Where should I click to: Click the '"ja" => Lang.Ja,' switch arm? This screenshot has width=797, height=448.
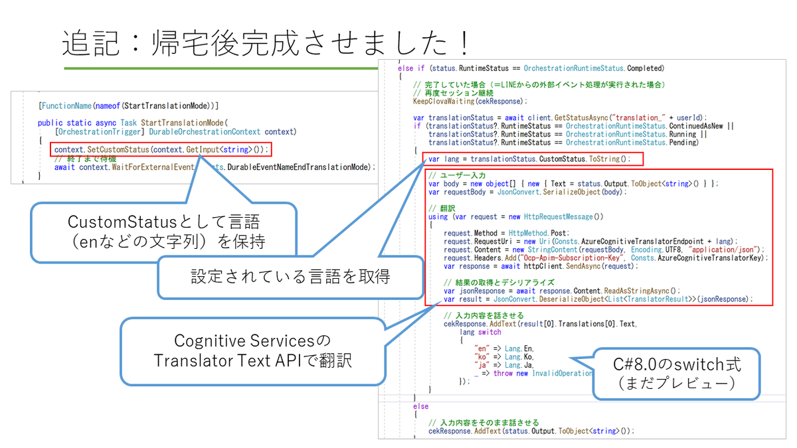[x=504, y=365]
